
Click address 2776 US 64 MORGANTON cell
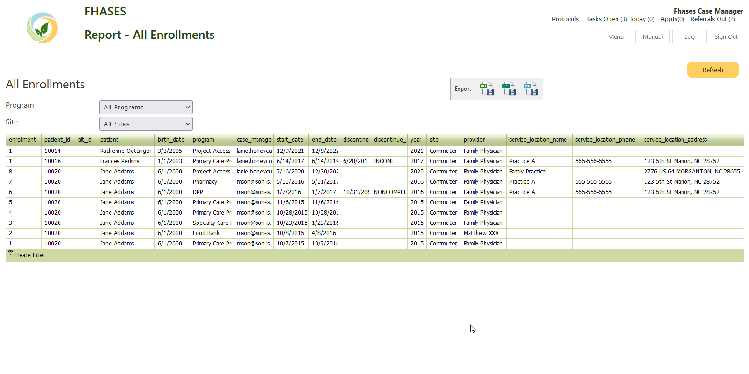pos(692,172)
